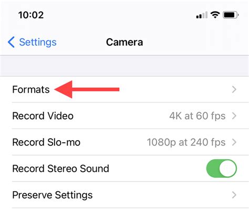Tap the Record Stereo Sound label
This screenshot has height=211, width=249.
coord(60,168)
